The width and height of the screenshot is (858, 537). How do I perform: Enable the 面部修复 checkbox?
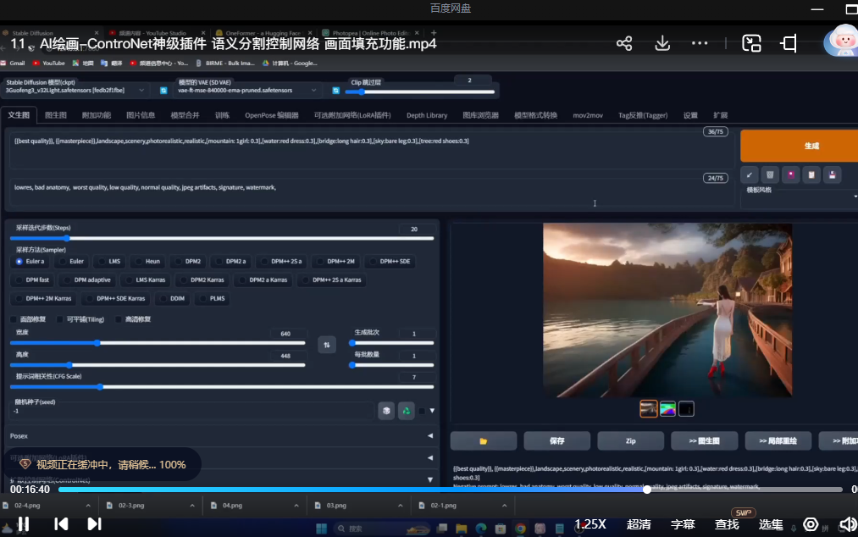14,319
